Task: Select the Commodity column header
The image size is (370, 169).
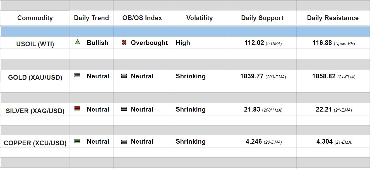Action: 35,18
